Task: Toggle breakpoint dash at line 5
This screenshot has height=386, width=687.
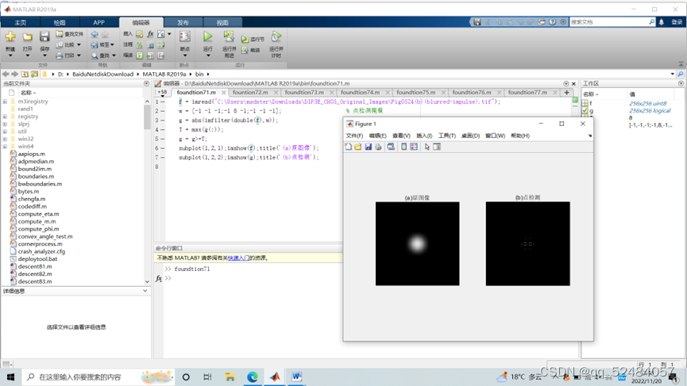Action: [163, 139]
